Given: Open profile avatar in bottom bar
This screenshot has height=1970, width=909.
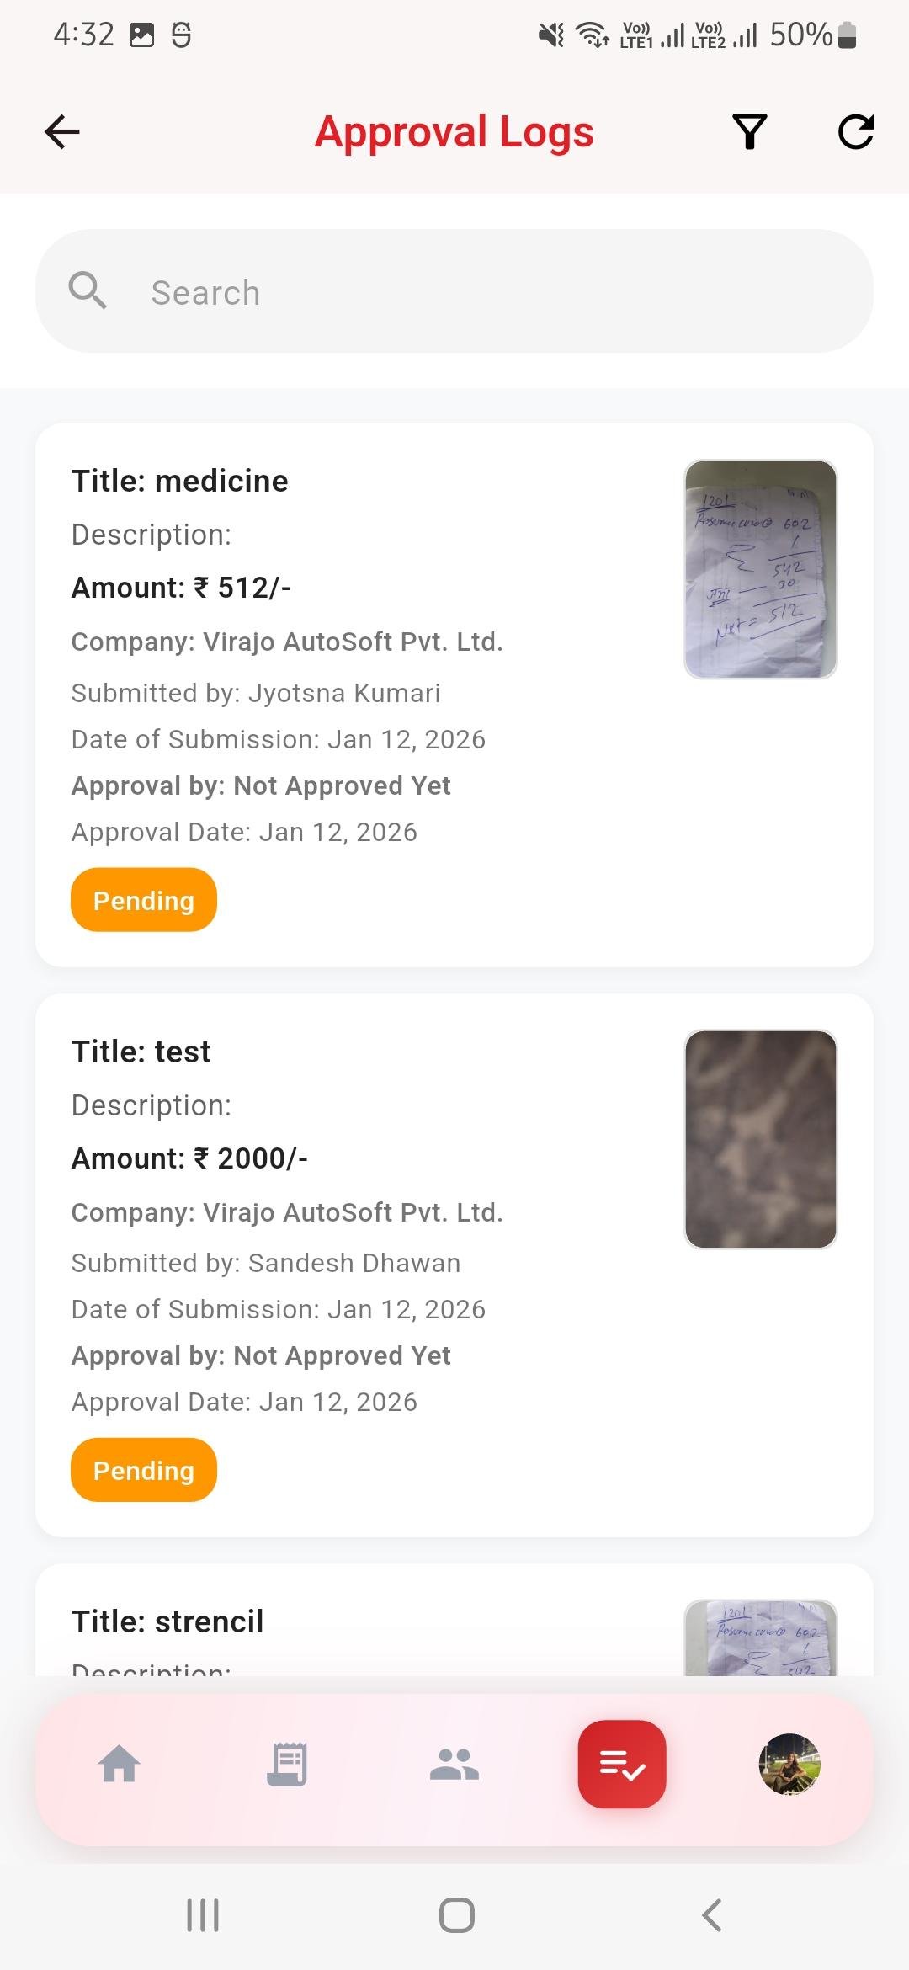Looking at the screenshot, I should coord(789,1764).
